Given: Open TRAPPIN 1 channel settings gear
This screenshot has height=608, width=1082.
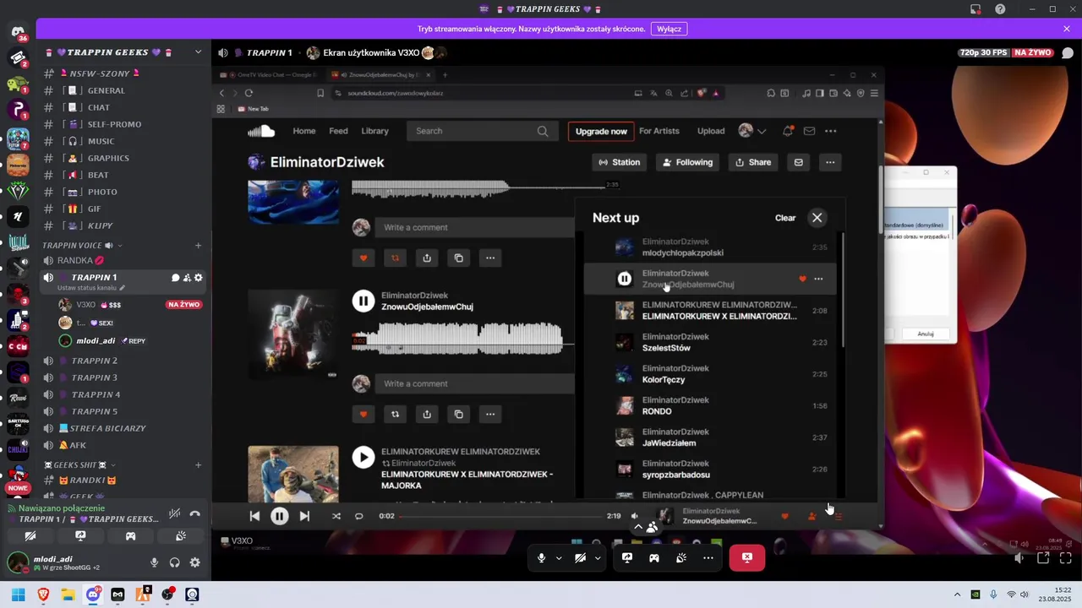Looking at the screenshot, I should point(199,278).
